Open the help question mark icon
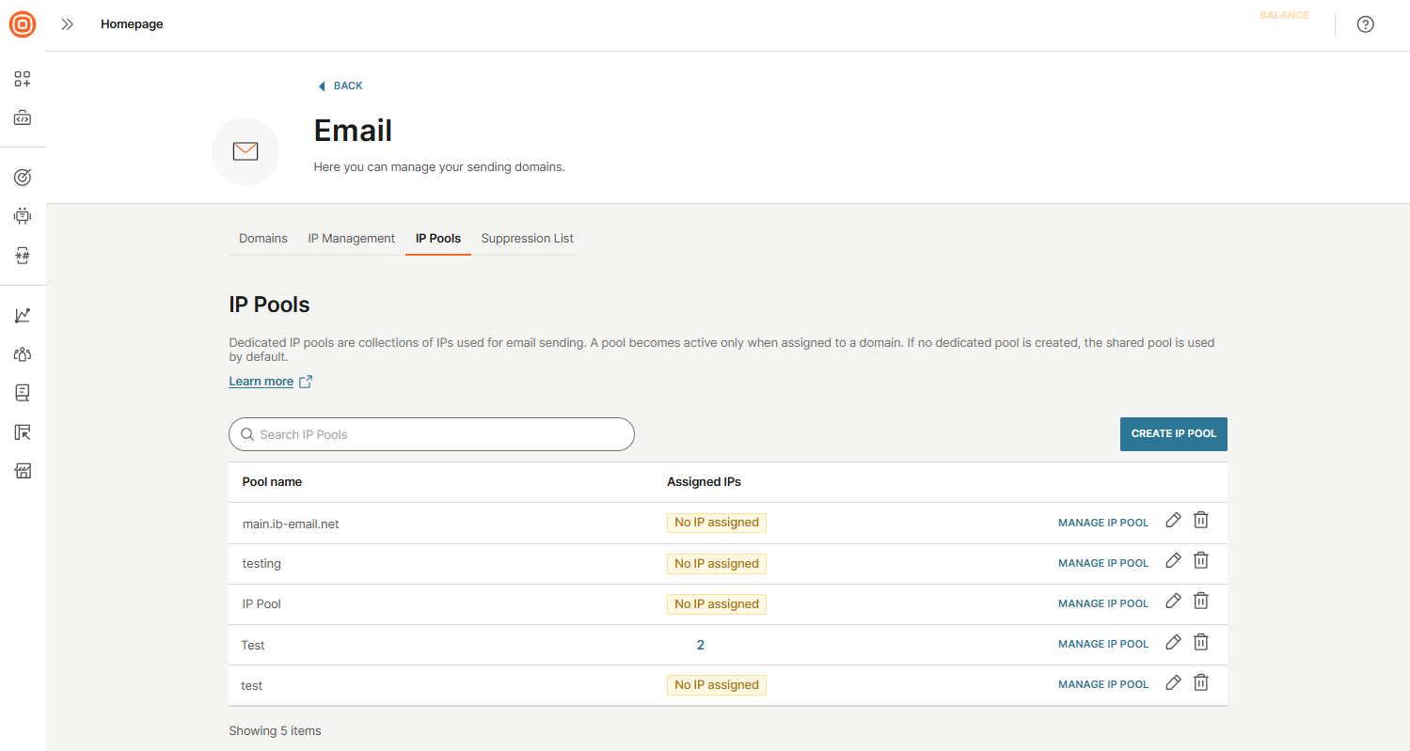Screen dimensions: 1410x751 1365,24
